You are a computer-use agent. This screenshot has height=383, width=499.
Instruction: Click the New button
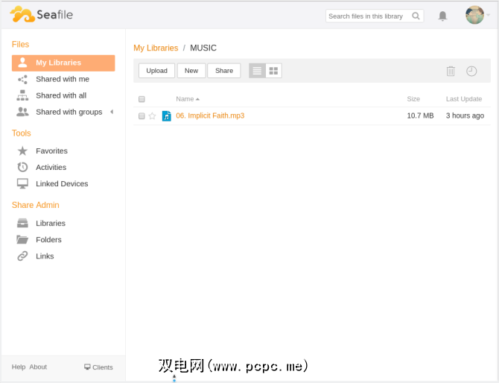click(191, 71)
